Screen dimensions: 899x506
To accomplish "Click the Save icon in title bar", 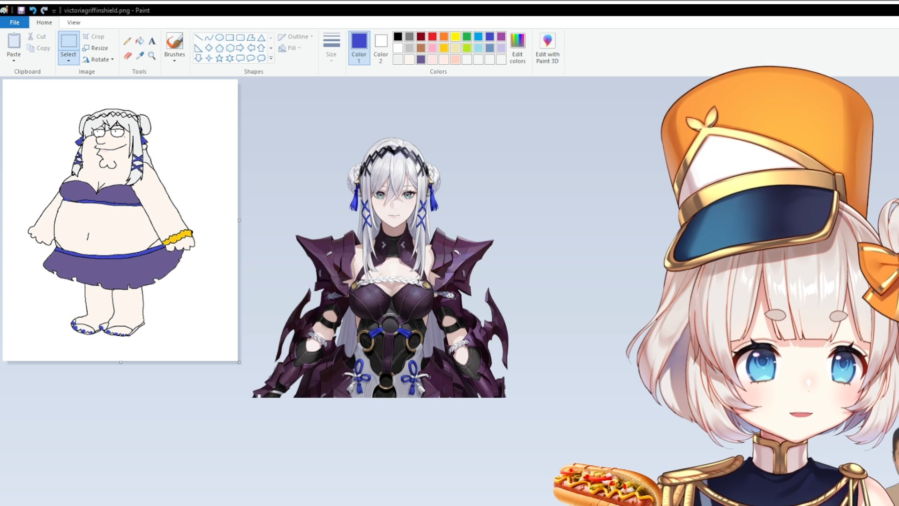I will point(21,10).
